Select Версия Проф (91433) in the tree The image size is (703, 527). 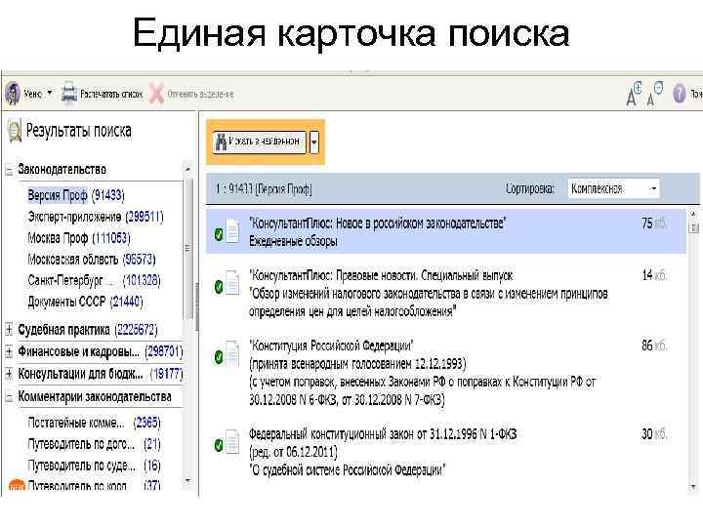coord(76,195)
